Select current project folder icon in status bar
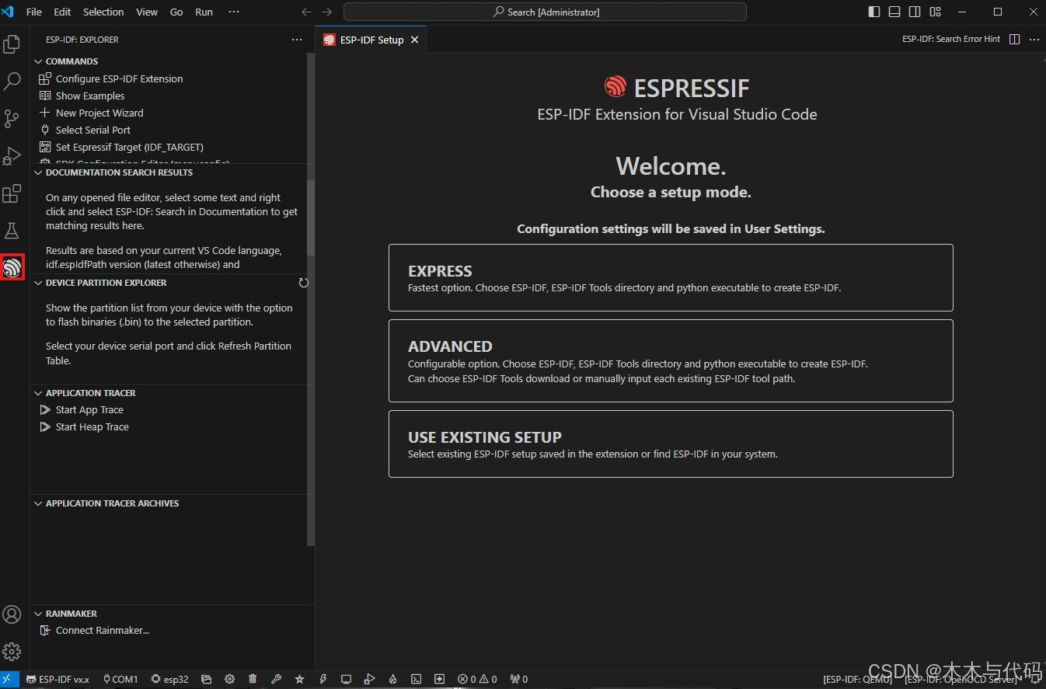This screenshot has width=1046, height=689. pos(206,679)
